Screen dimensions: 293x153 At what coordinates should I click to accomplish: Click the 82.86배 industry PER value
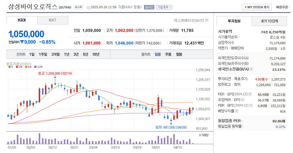tap(279, 121)
